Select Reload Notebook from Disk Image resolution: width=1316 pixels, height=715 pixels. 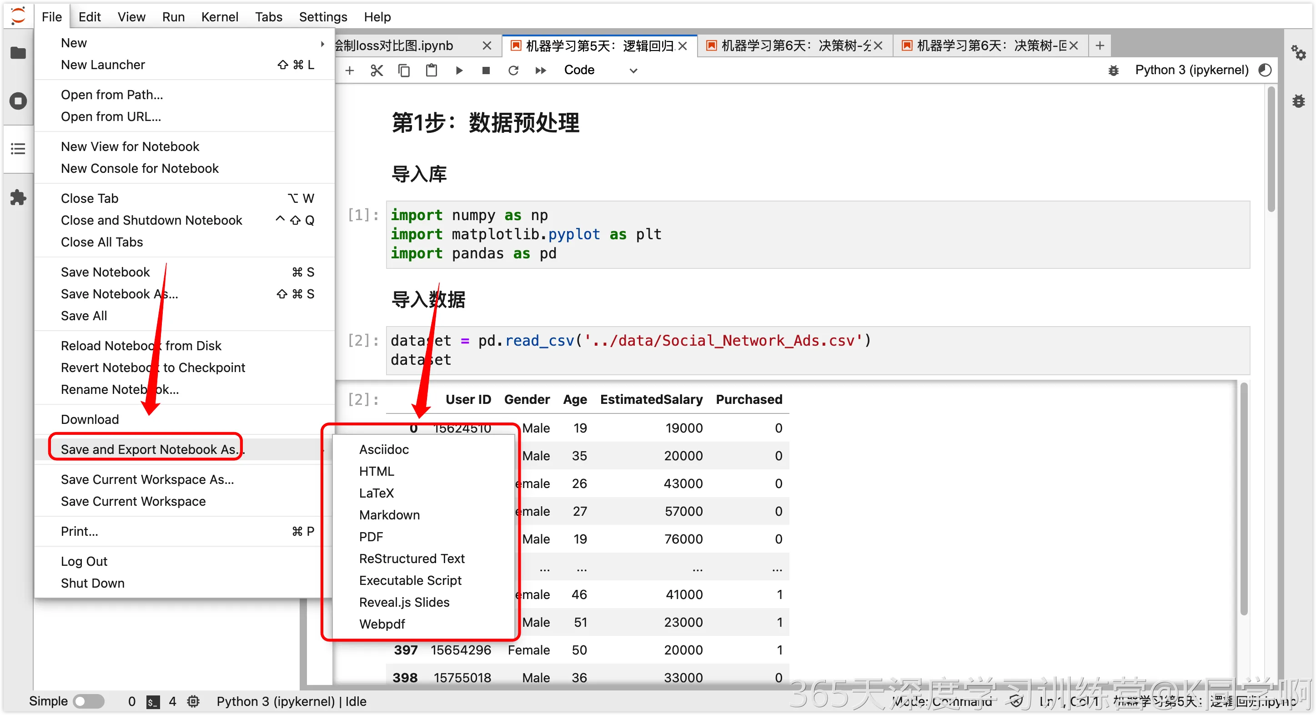tap(185, 346)
